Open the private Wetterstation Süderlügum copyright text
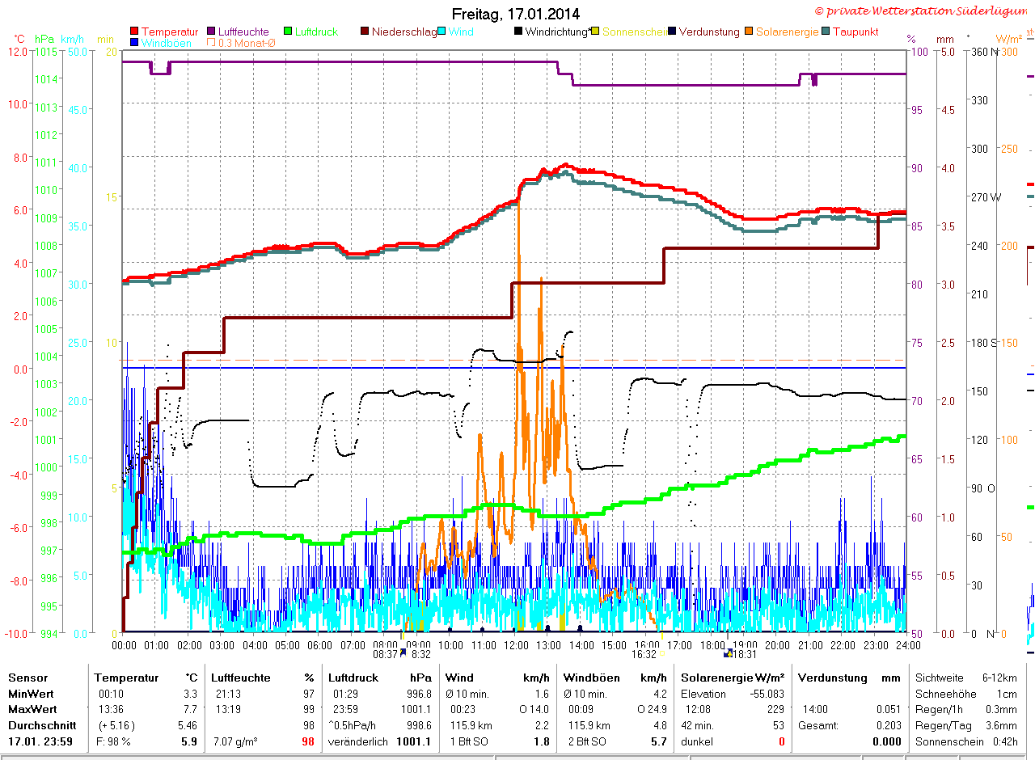Viewport: 1035px width, 760px height. click(x=923, y=11)
